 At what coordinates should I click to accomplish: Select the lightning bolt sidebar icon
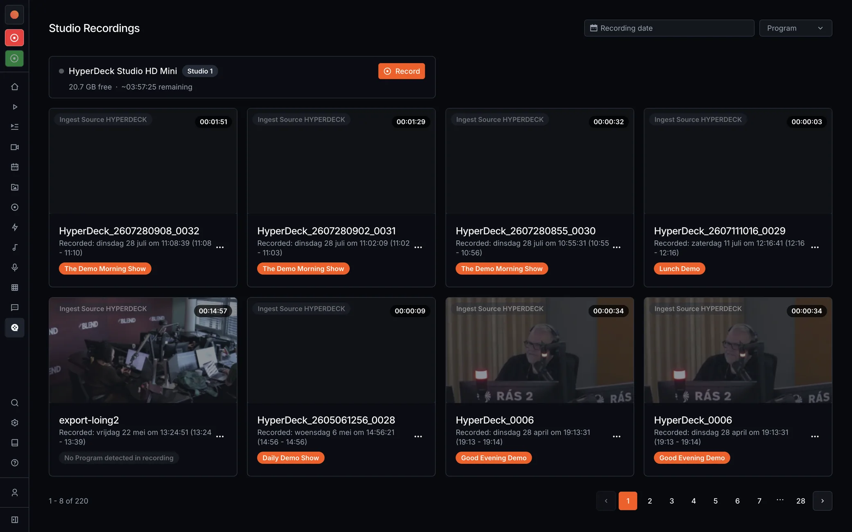tap(15, 227)
